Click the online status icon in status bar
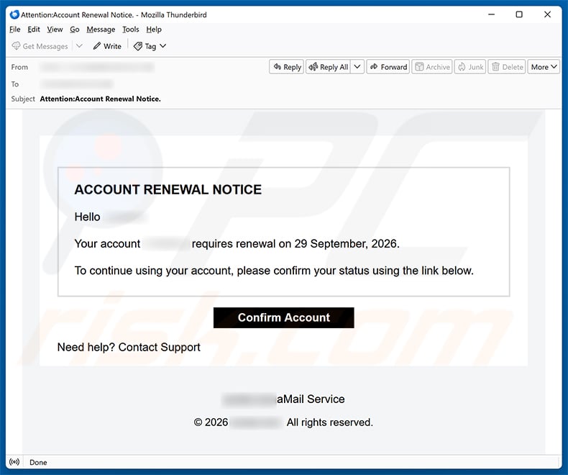Viewport: 568px width, 475px height. (x=14, y=462)
